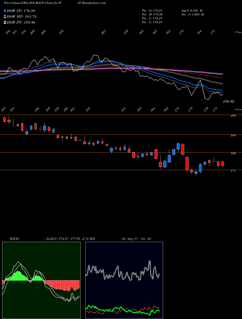Click the 171 price axis label

pos(233,171)
